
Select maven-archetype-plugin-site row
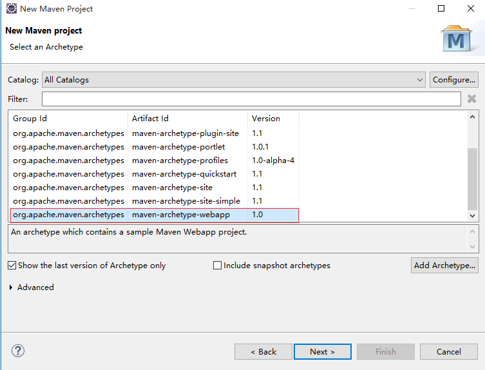tap(154, 133)
